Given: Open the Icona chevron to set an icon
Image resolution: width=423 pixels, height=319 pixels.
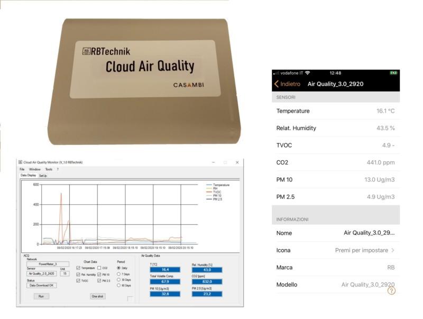Looking at the screenshot, I should click(393, 250).
